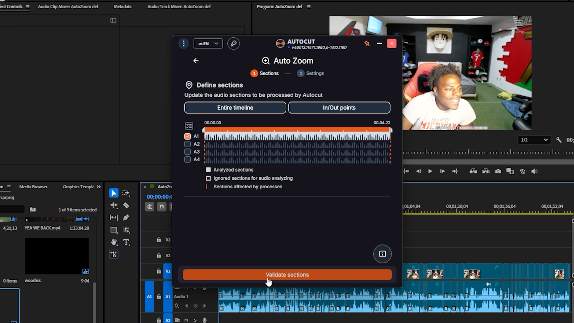The height and width of the screenshot is (323, 574).
Task: Select the Rectangle tool
Action: (114, 230)
